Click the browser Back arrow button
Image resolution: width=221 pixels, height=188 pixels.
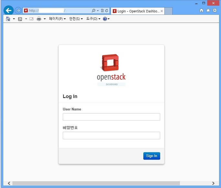click(9, 10)
